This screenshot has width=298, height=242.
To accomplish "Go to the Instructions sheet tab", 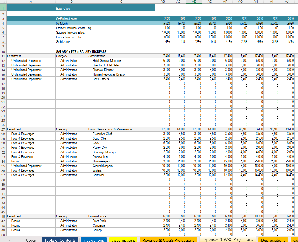I will pyautogui.click(x=94, y=240).
